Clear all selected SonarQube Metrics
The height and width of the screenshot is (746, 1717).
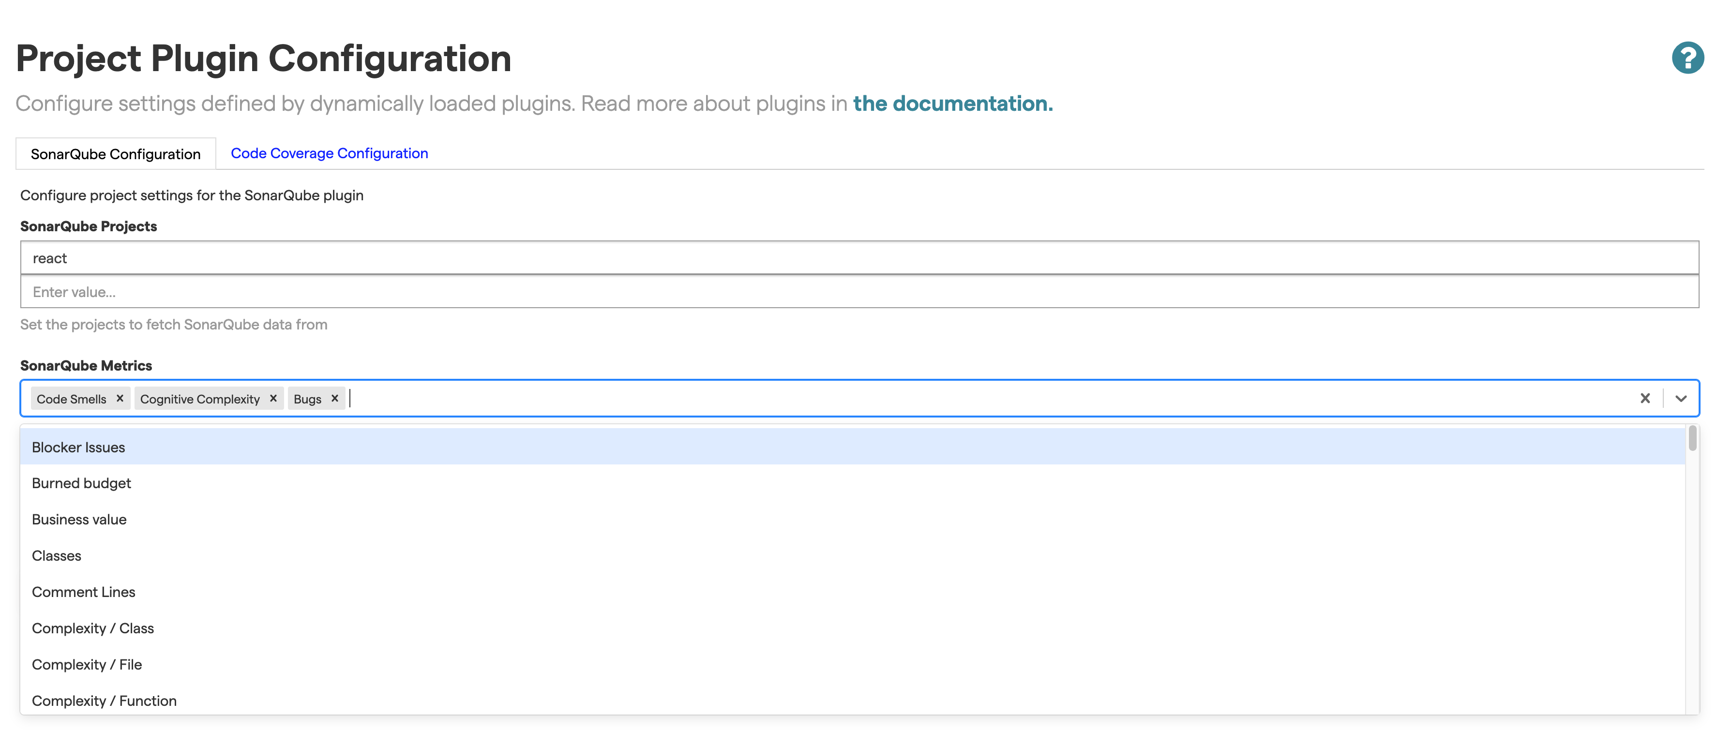(x=1644, y=398)
